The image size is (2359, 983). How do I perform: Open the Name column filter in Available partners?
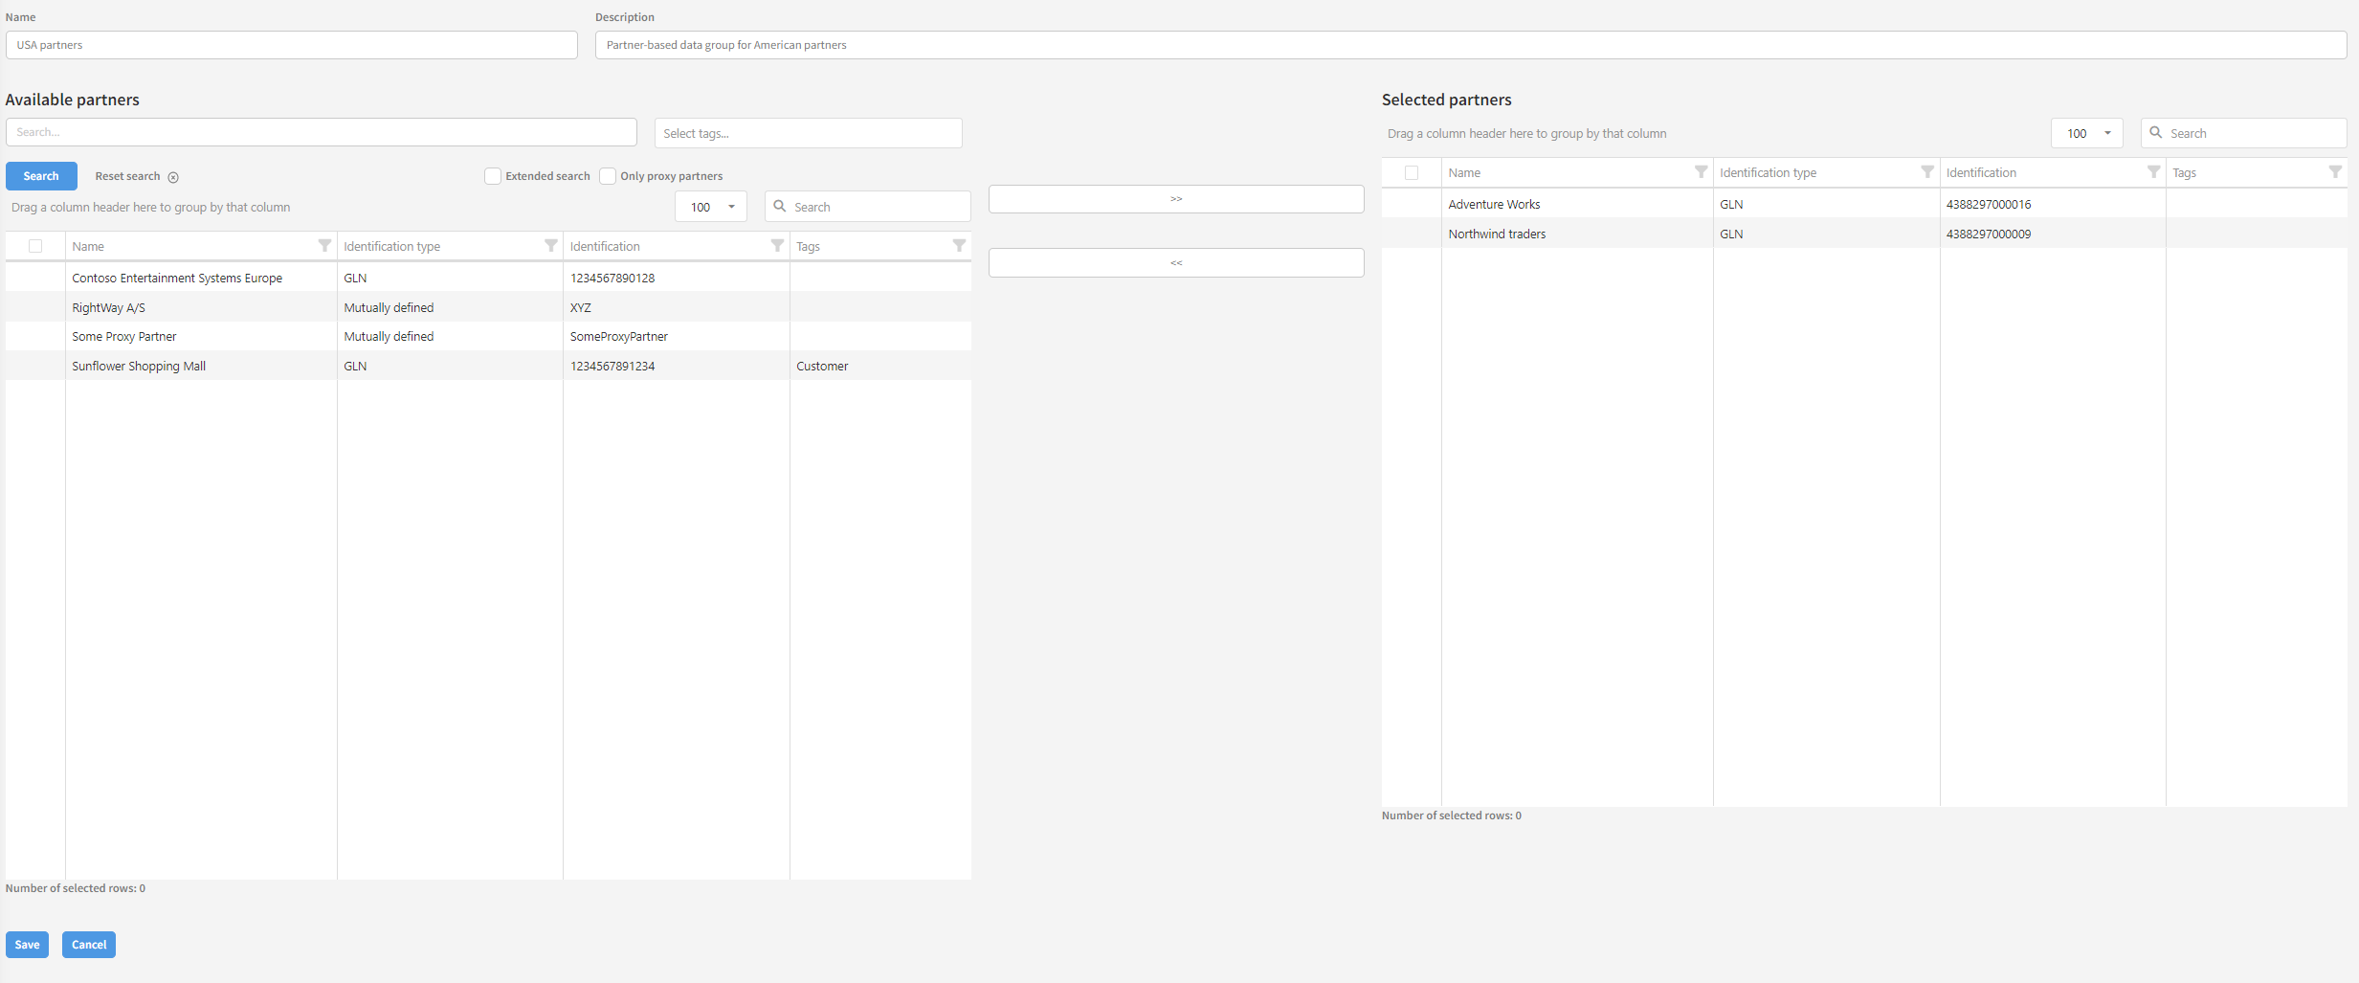click(x=324, y=246)
